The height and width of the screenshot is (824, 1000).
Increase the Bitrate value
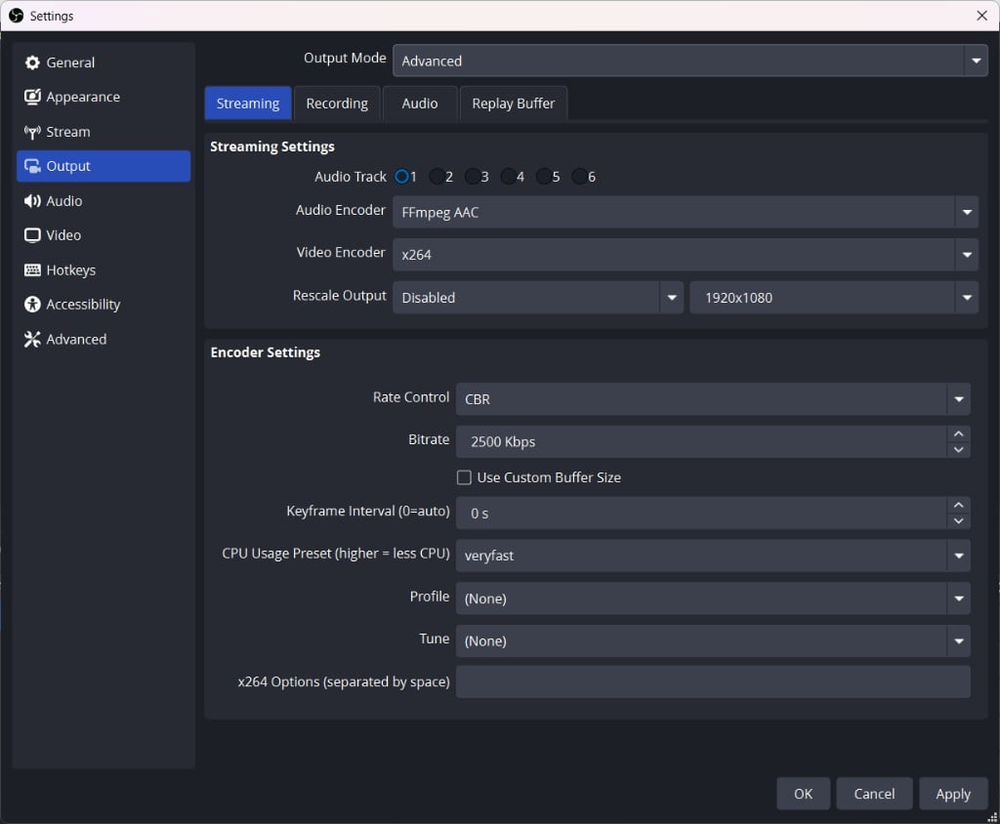click(959, 433)
